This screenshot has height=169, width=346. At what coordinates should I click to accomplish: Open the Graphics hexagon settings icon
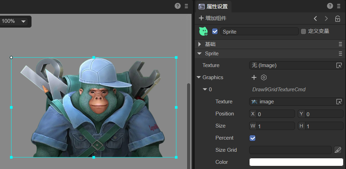pos(264,77)
